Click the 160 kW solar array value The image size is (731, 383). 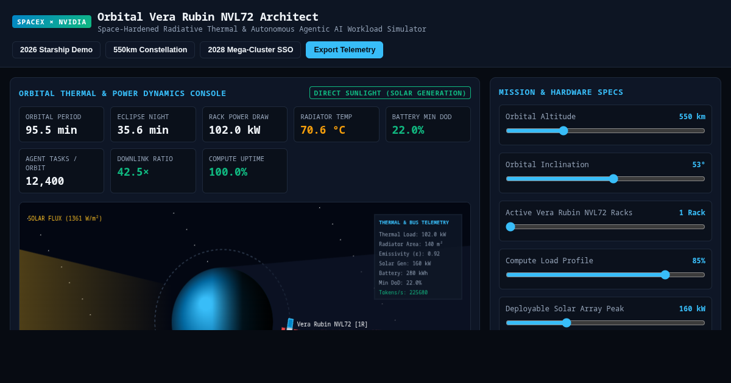tap(692, 309)
